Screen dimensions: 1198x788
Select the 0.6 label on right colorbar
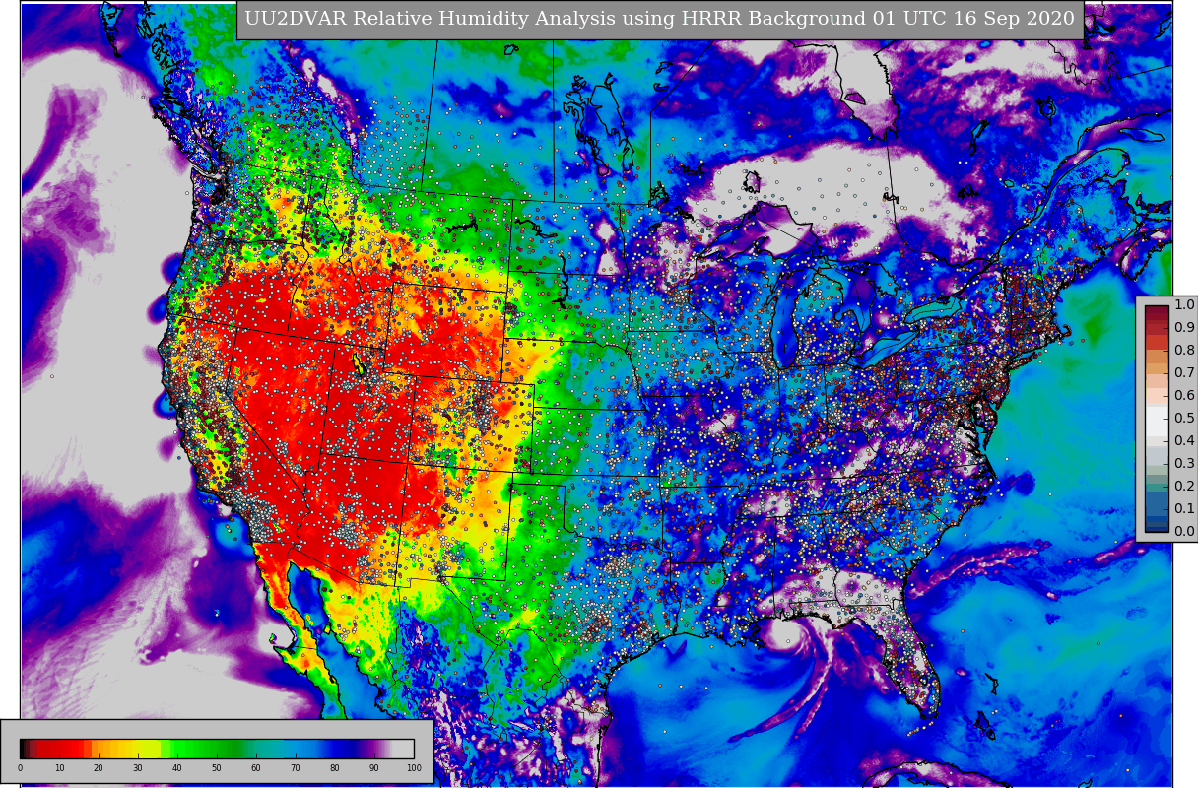pos(1184,395)
